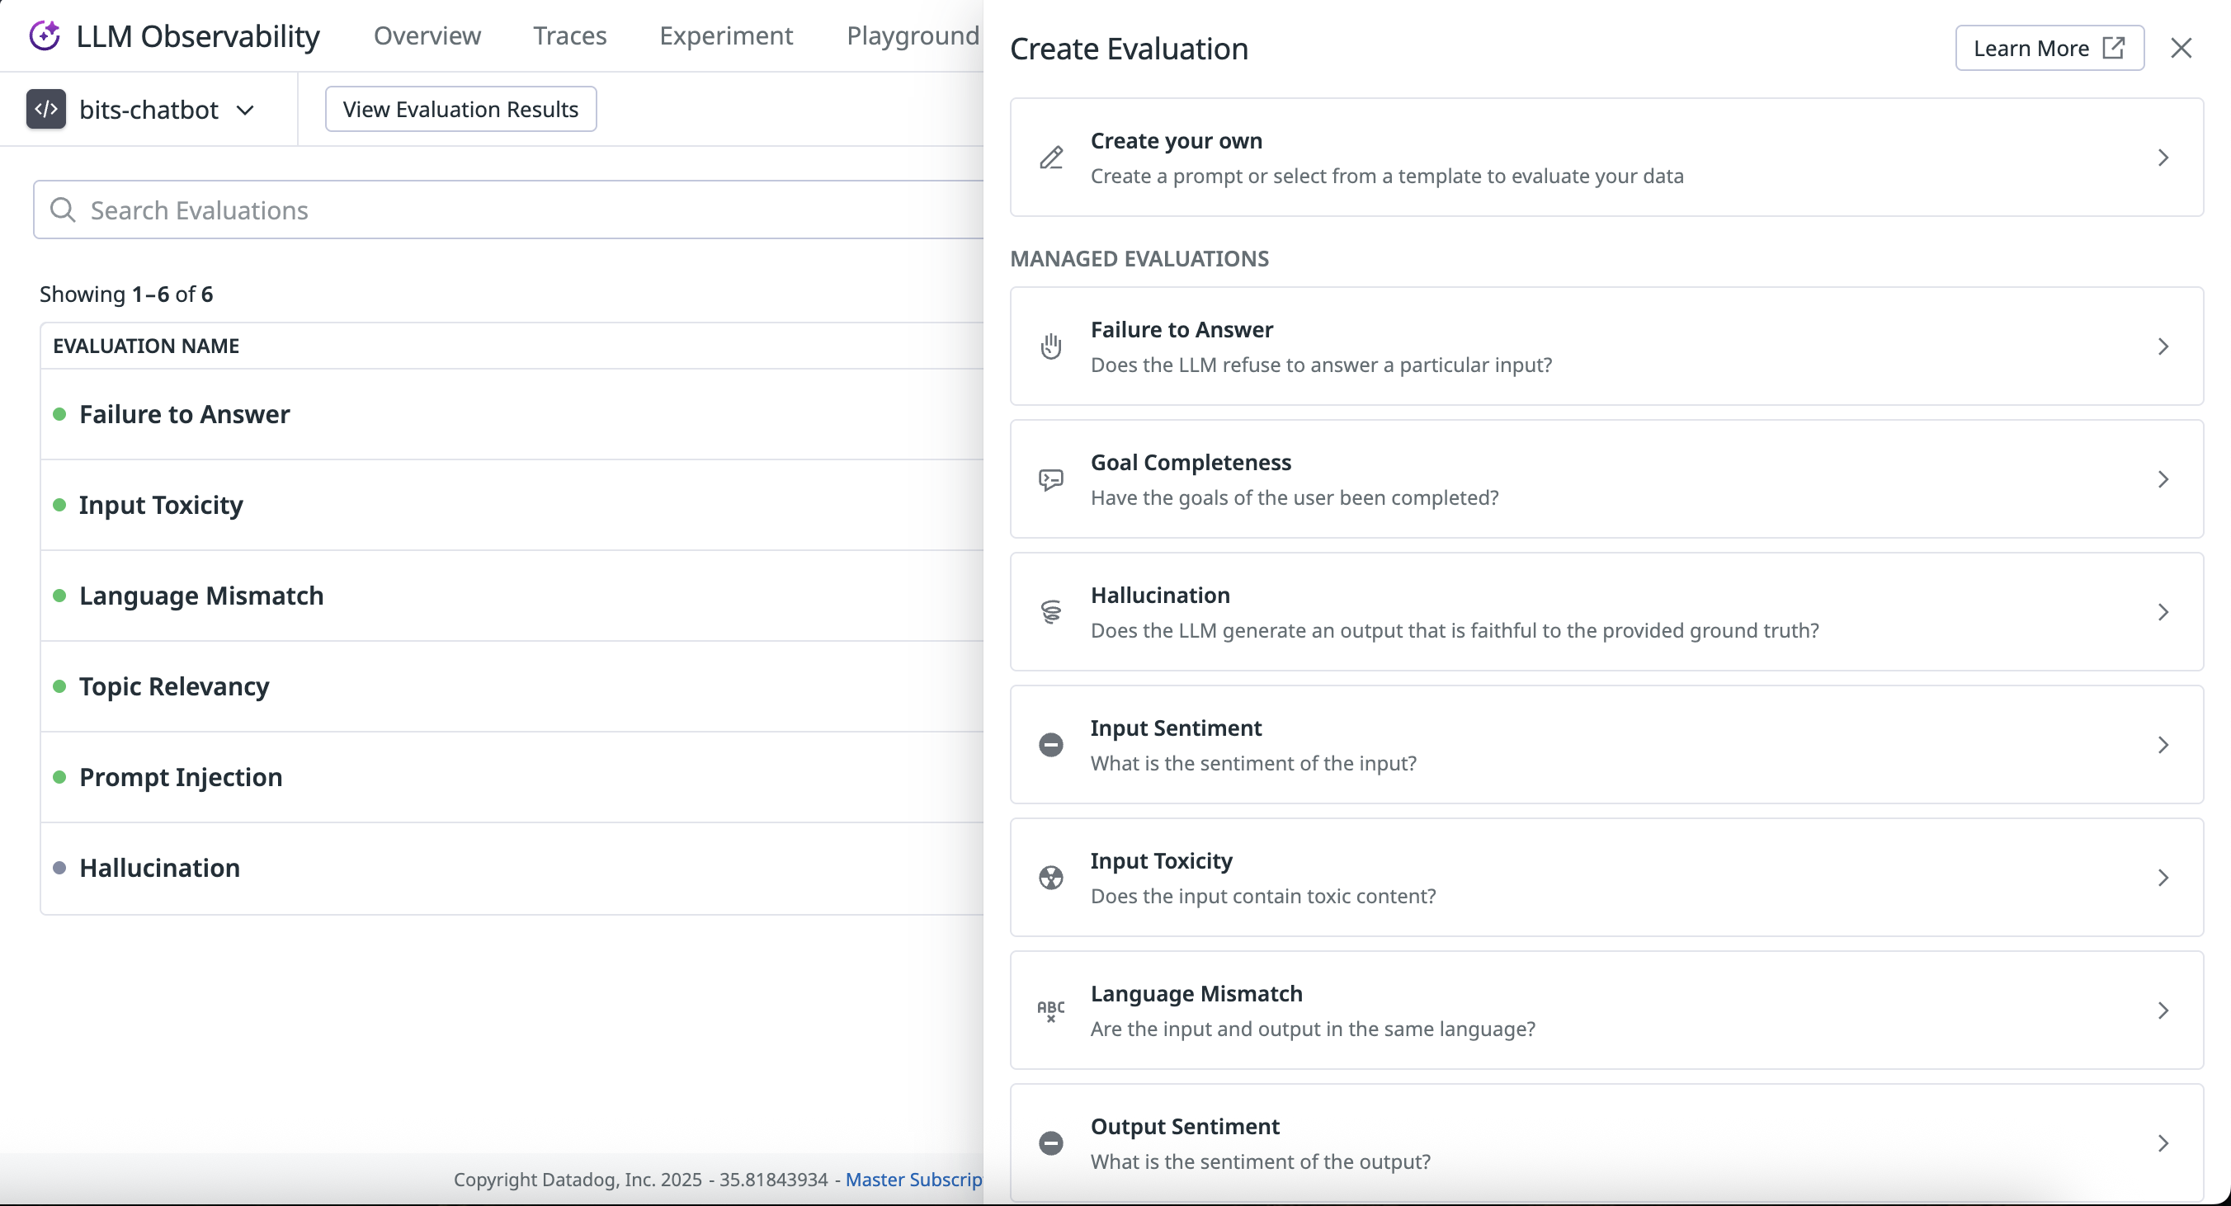Expand the Hallucination managed evaluation chevron

pos(2163,612)
